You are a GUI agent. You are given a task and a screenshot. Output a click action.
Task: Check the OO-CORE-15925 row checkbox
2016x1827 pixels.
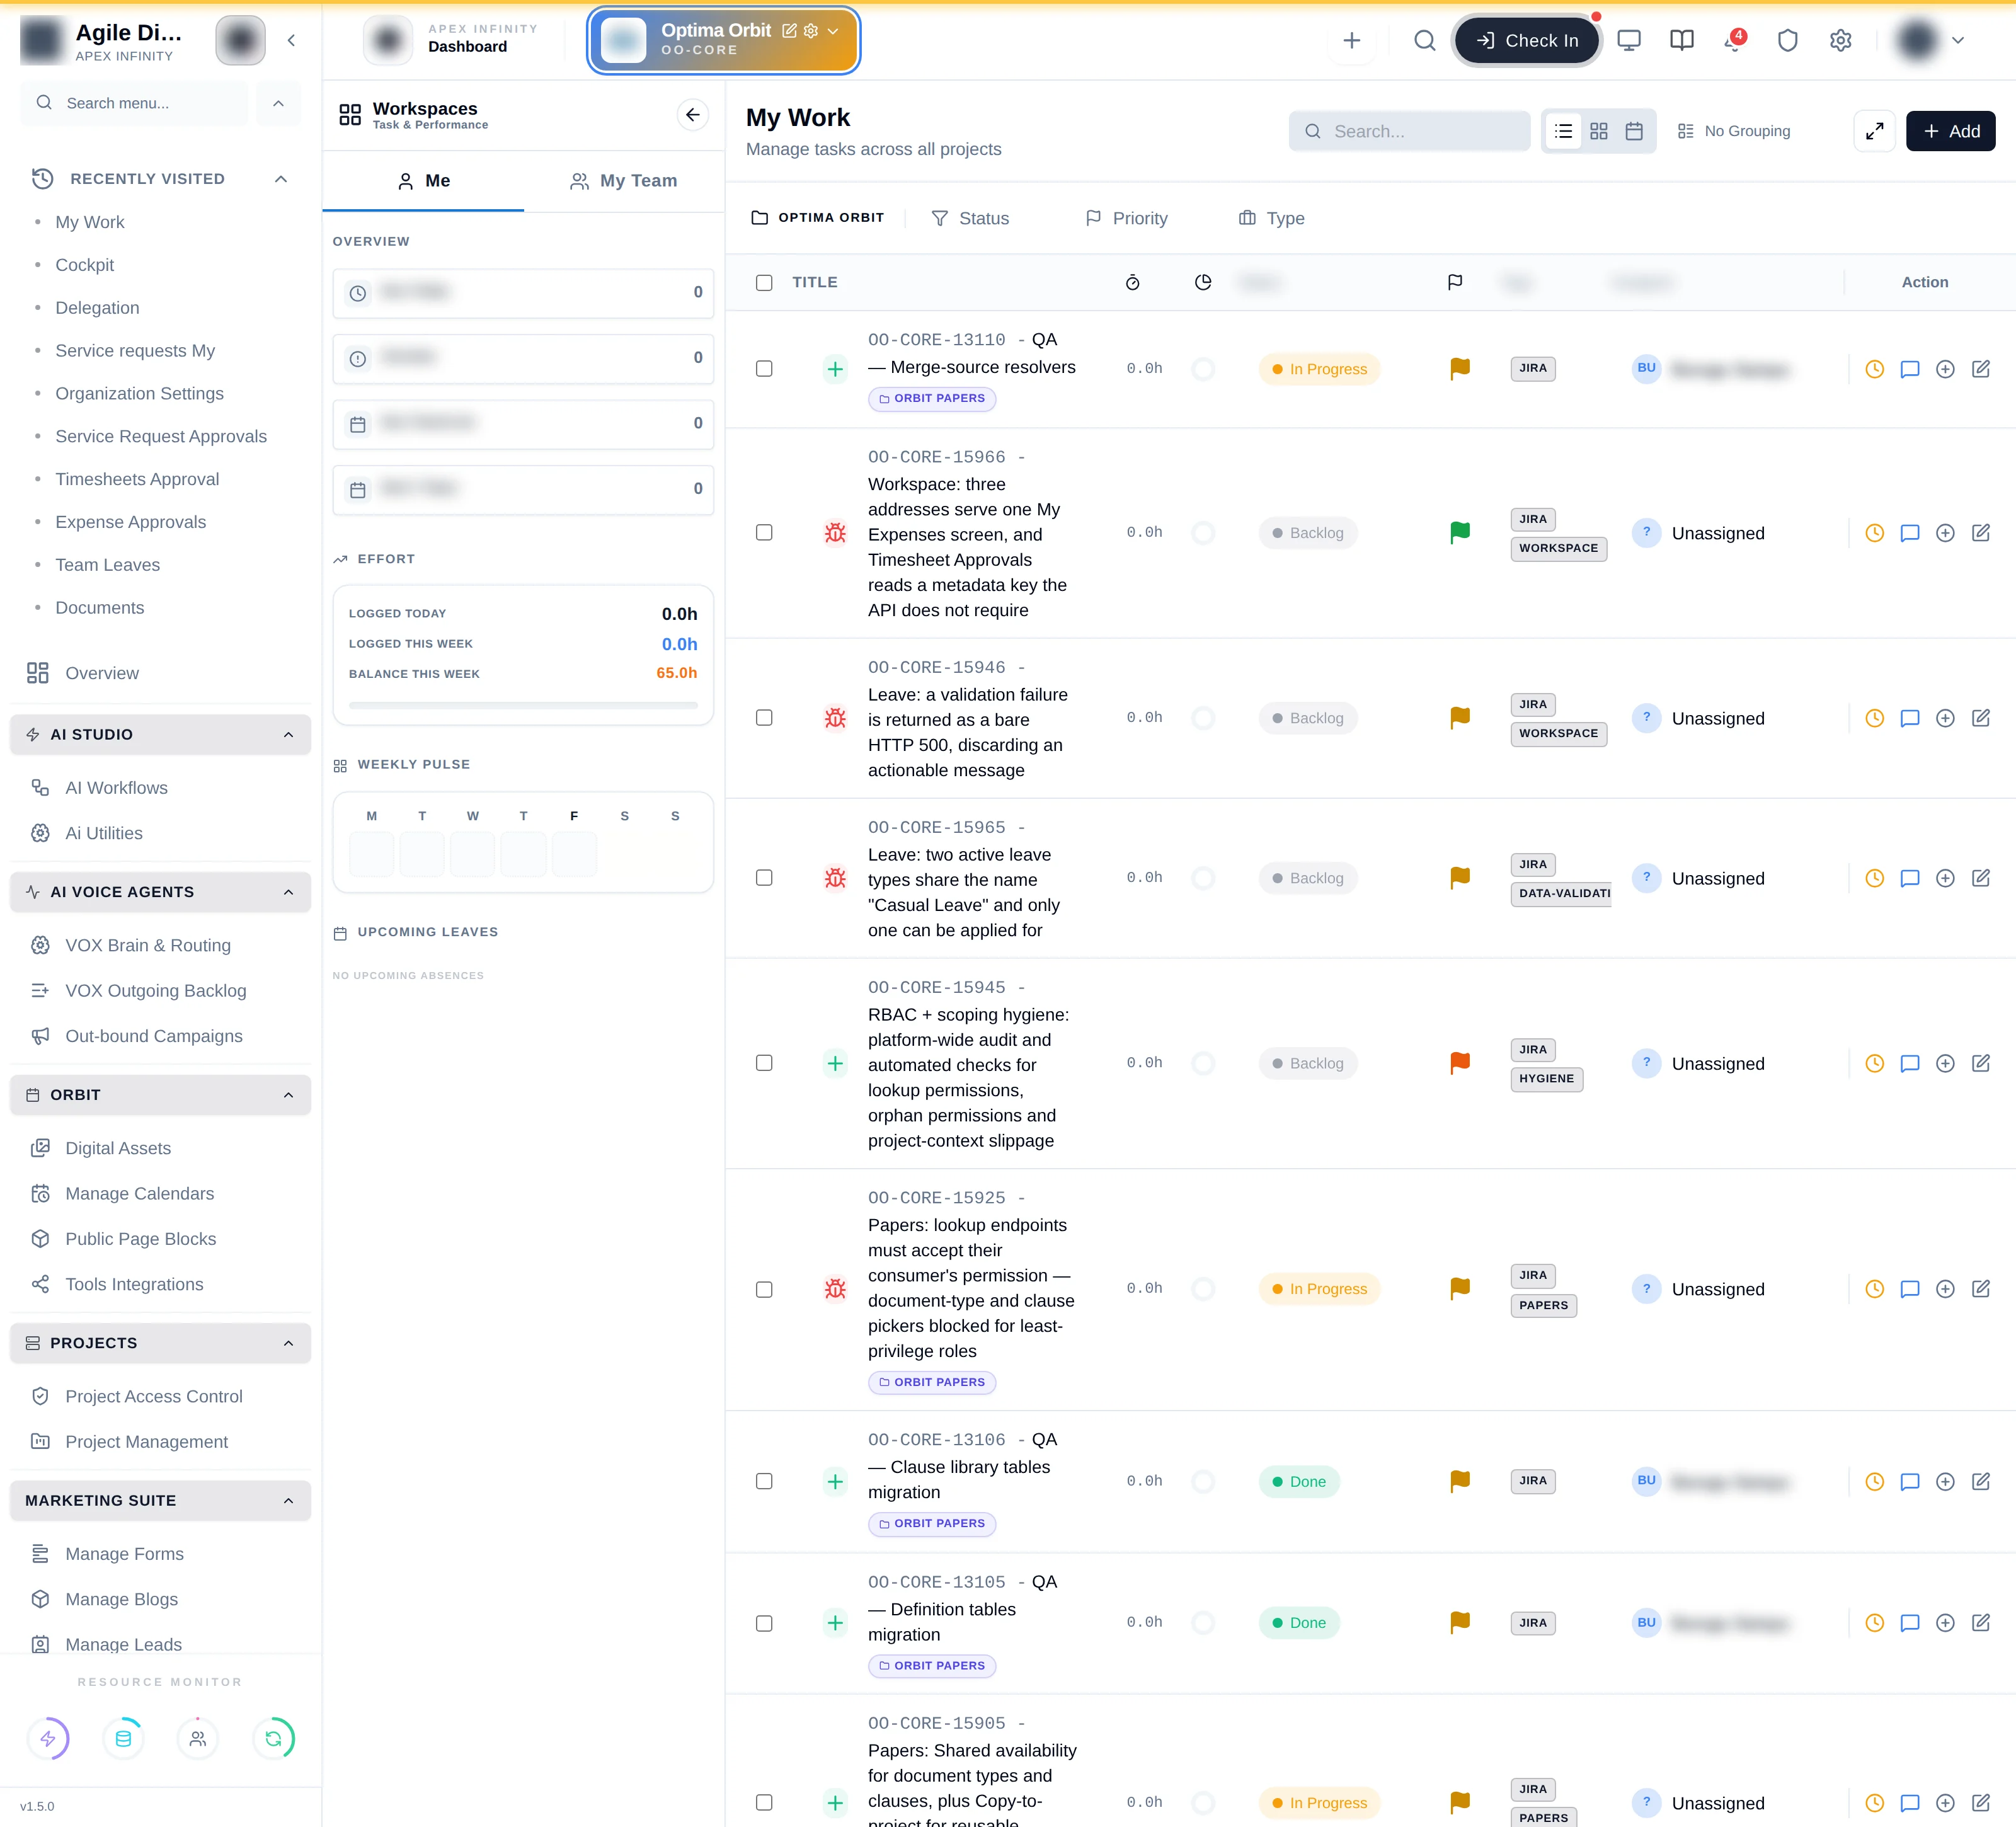pyautogui.click(x=764, y=1290)
